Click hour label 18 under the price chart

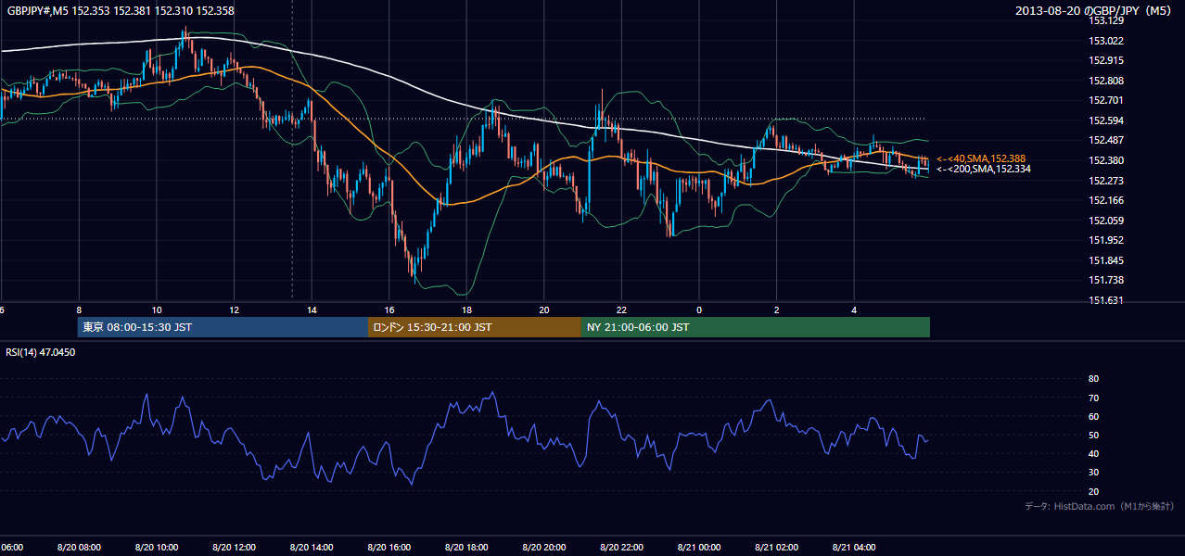[466, 310]
